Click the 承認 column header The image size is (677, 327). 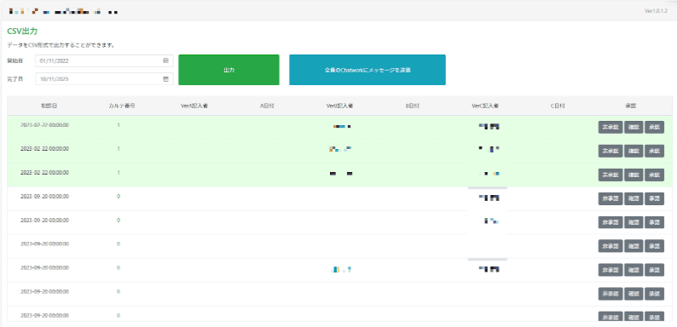[631, 106]
